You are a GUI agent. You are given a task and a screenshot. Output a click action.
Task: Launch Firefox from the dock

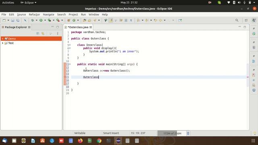point(80,141)
